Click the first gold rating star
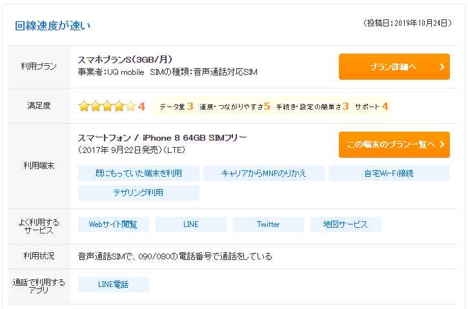Image resolution: width=468 pixels, height=309 pixels. point(84,106)
